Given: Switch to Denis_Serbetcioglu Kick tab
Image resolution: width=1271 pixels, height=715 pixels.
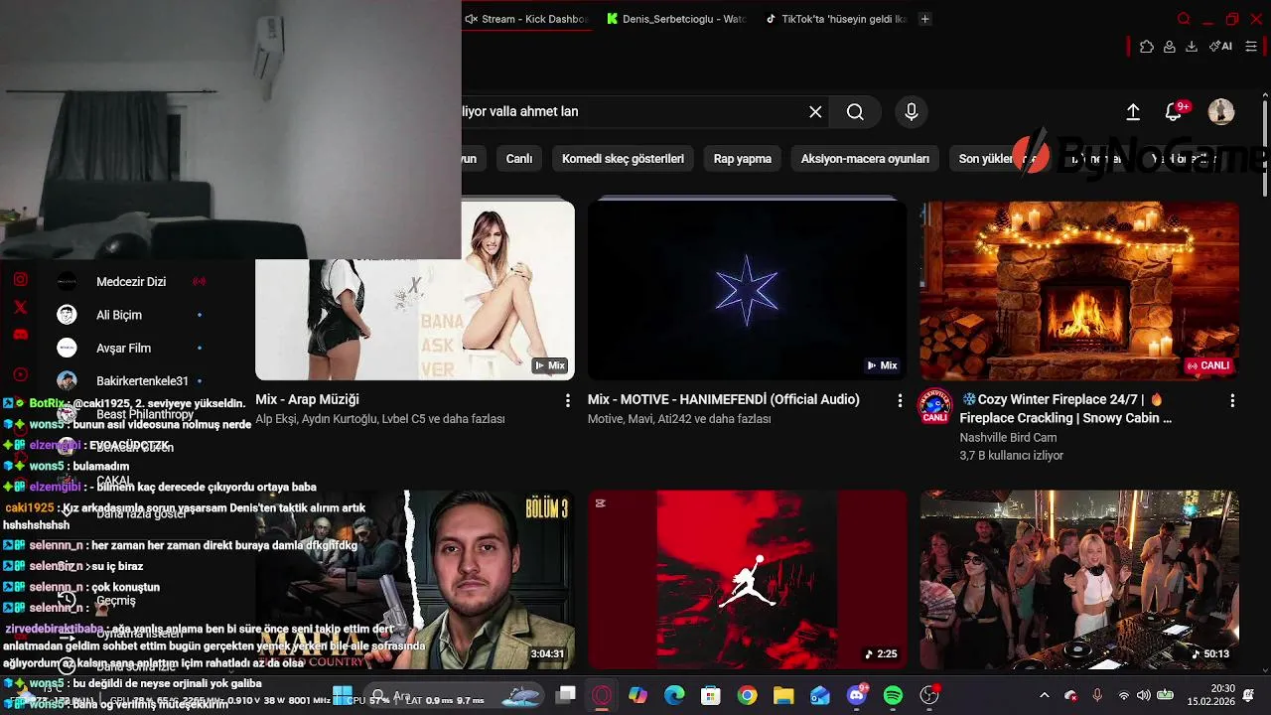Looking at the screenshot, I should (676, 19).
